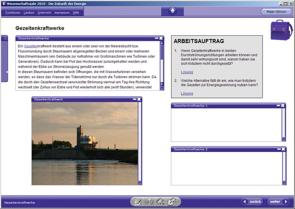
Task: Close the Gezeitenkraftwerke 1 panel
Action: coord(283,106)
